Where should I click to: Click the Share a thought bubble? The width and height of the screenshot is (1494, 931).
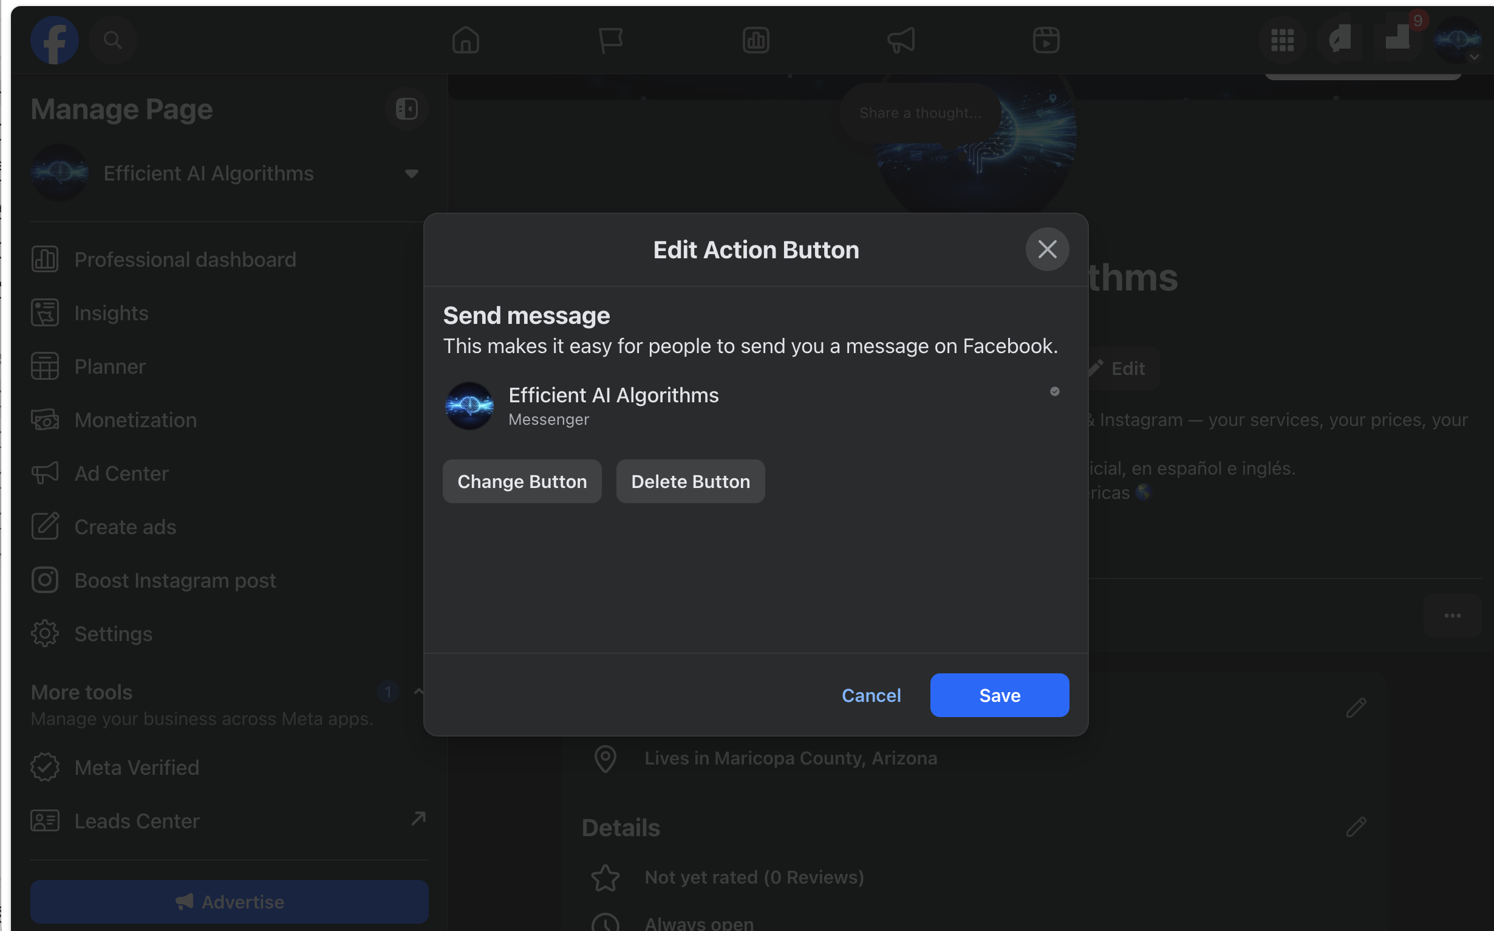point(921,112)
